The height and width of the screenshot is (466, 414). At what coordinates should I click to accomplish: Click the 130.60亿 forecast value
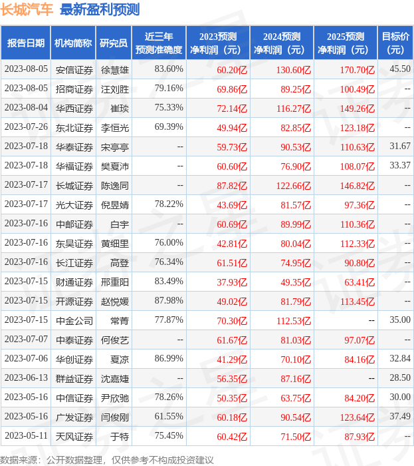294,70
